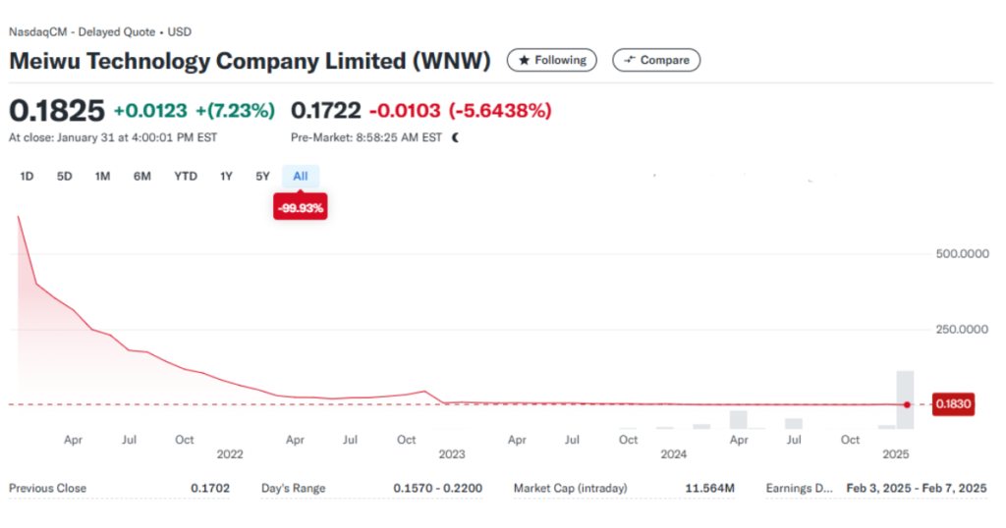1006x528 pixels.
Task: Click the +0.0123 price change
Action: click(150, 111)
